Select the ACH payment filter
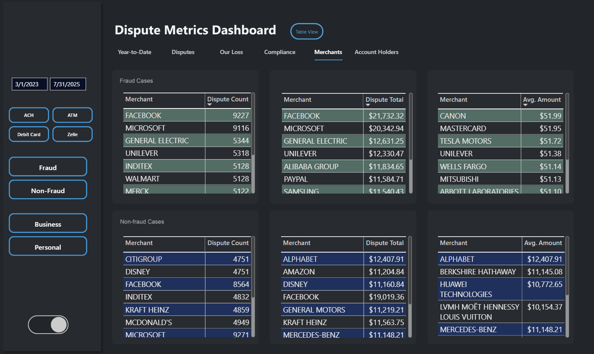 29,115
